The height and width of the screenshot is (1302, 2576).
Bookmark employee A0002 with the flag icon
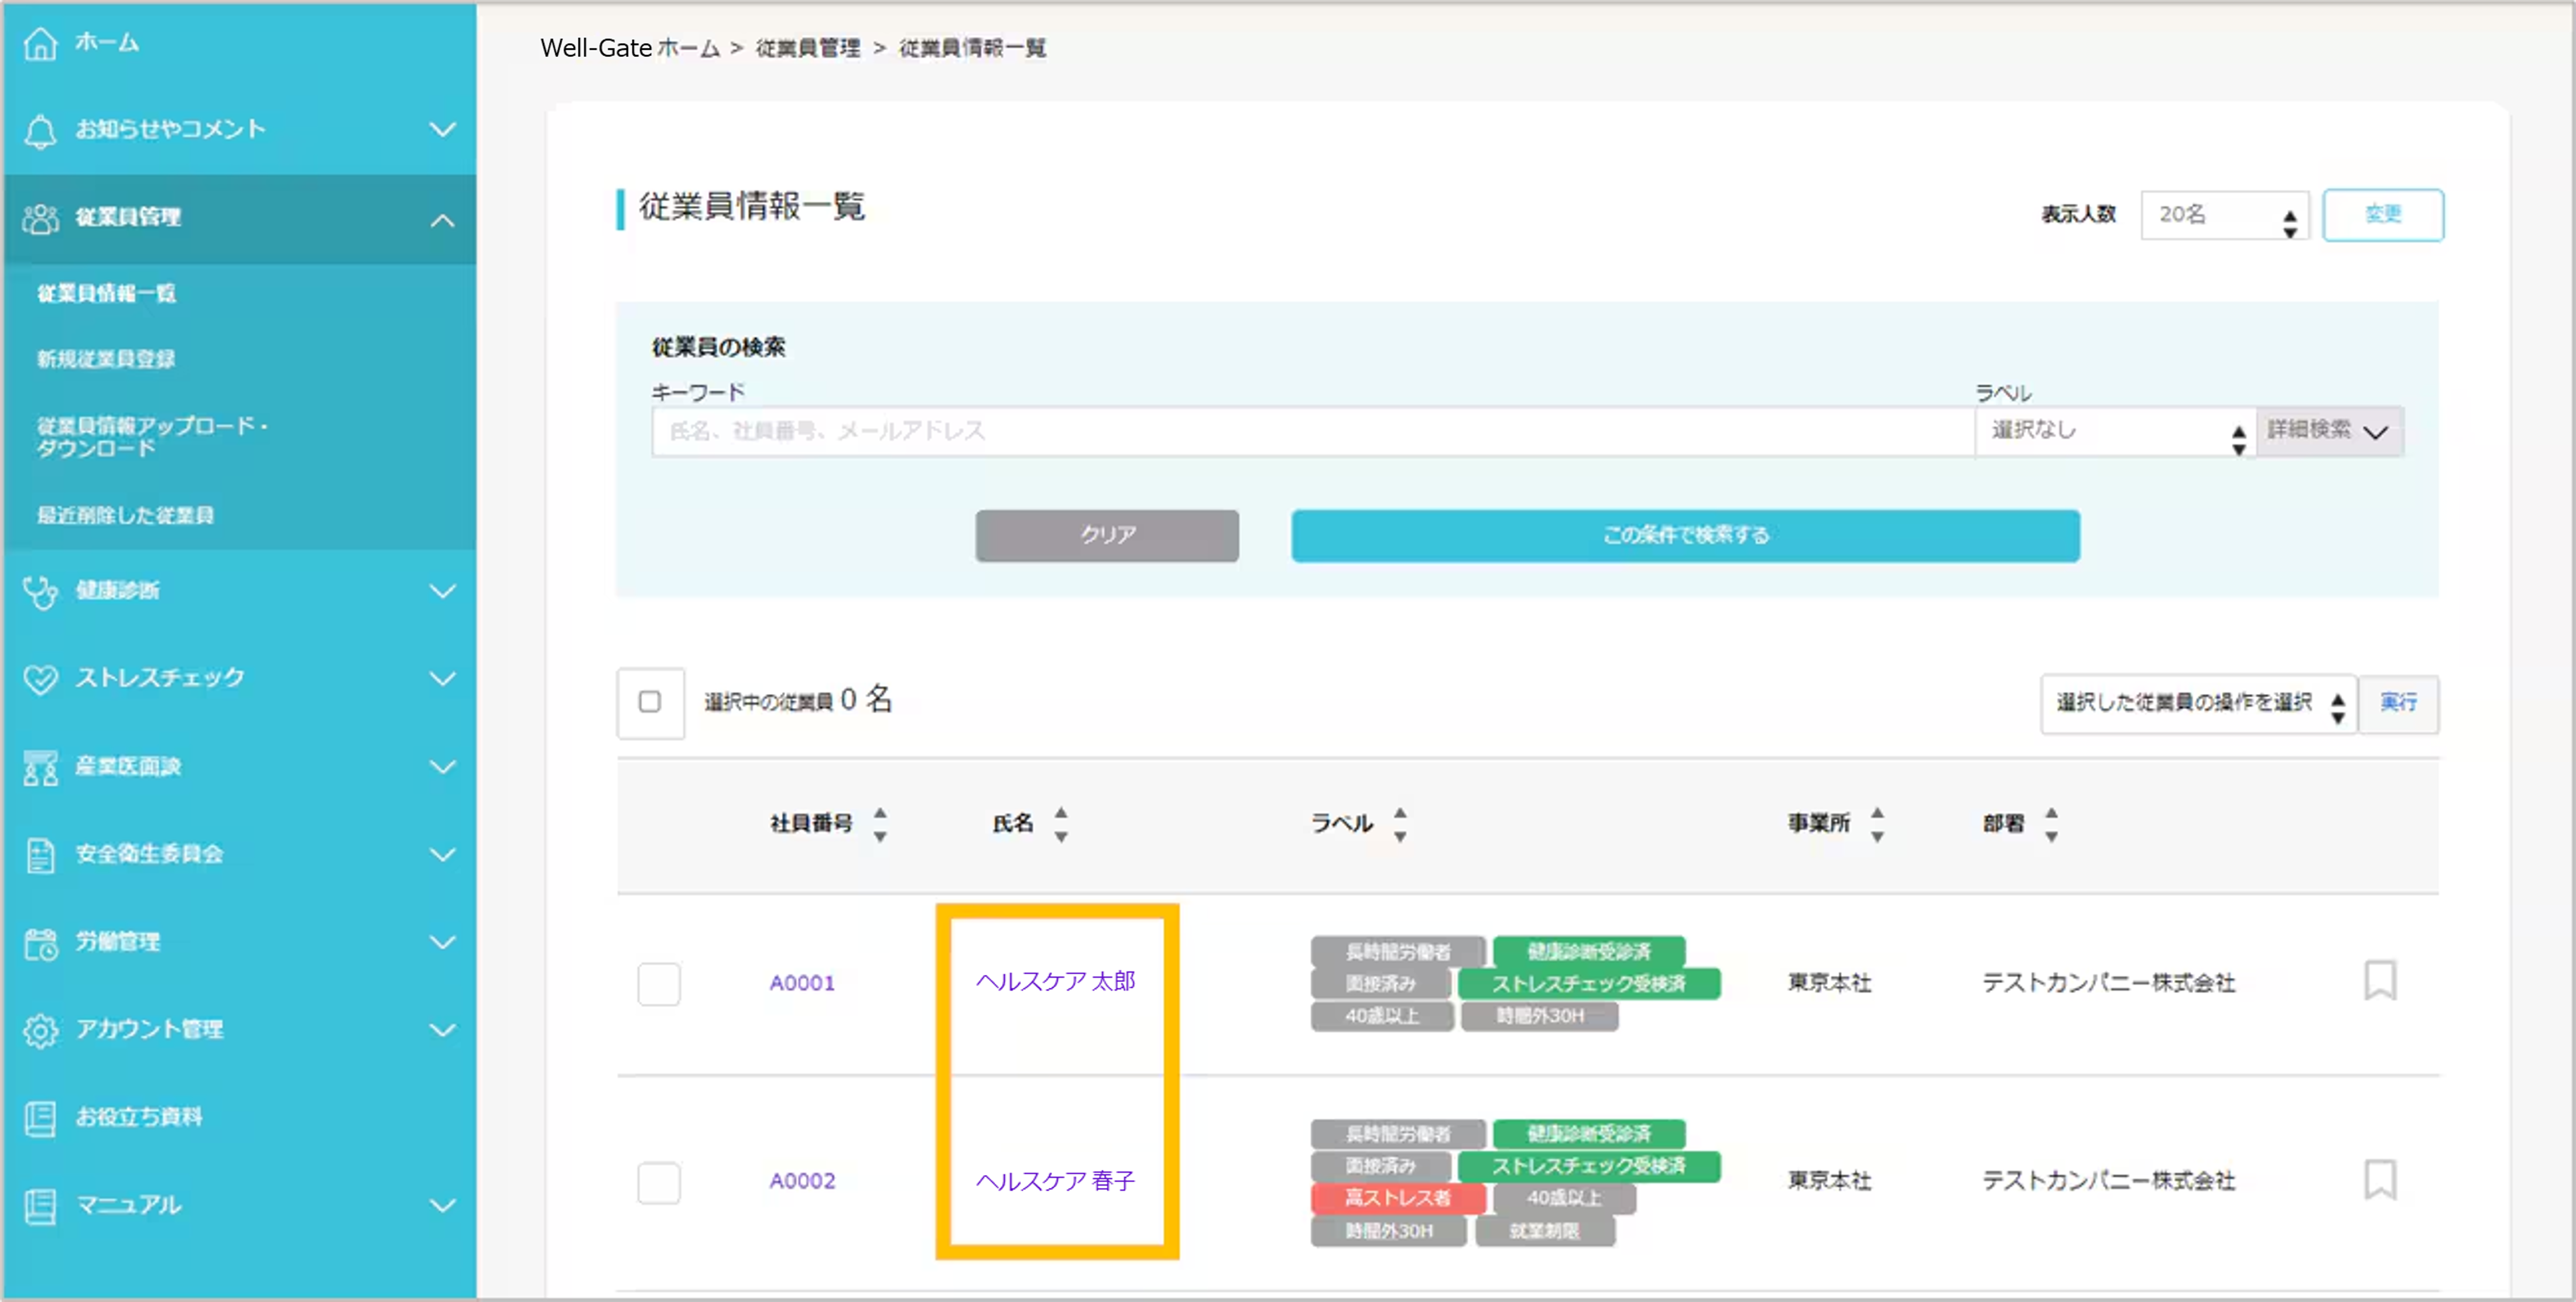point(2380,1179)
